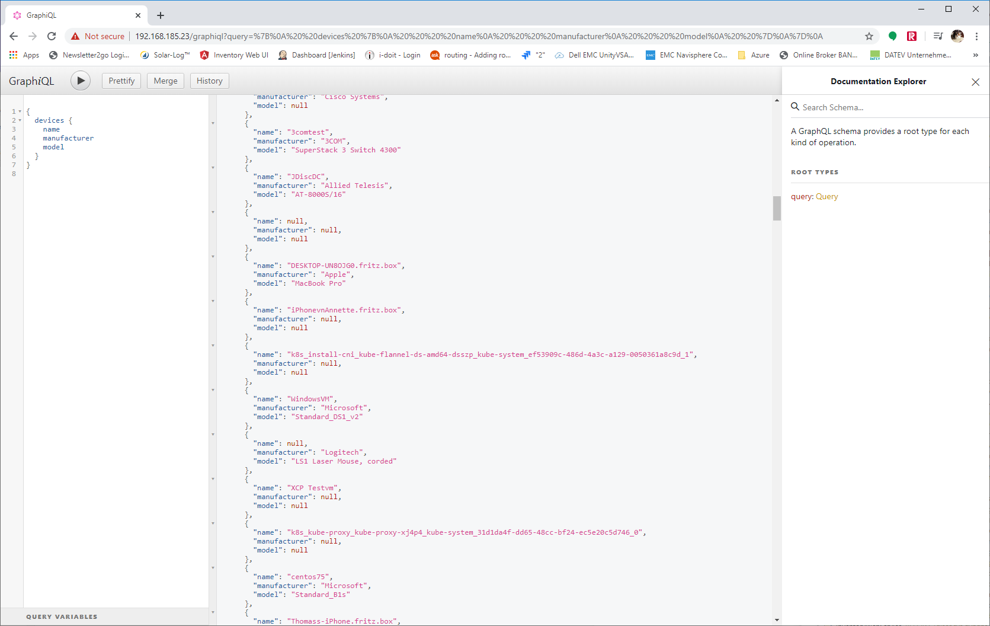990x626 pixels.
Task: Click the Prettify button
Action: pyautogui.click(x=121, y=81)
